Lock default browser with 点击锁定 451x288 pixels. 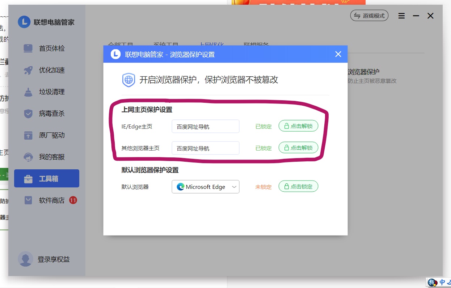298,187
